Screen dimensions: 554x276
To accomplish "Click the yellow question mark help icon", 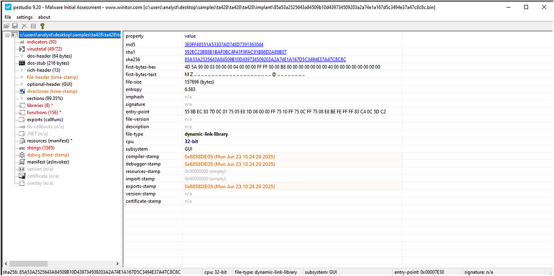I will (42, 26).
